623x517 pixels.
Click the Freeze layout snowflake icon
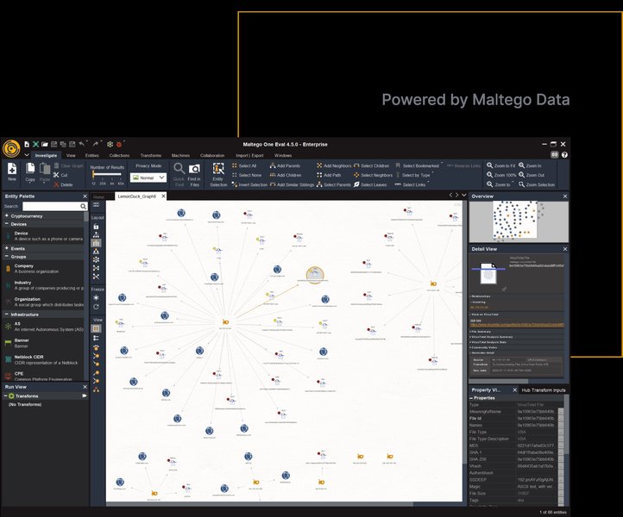point(96,297)
